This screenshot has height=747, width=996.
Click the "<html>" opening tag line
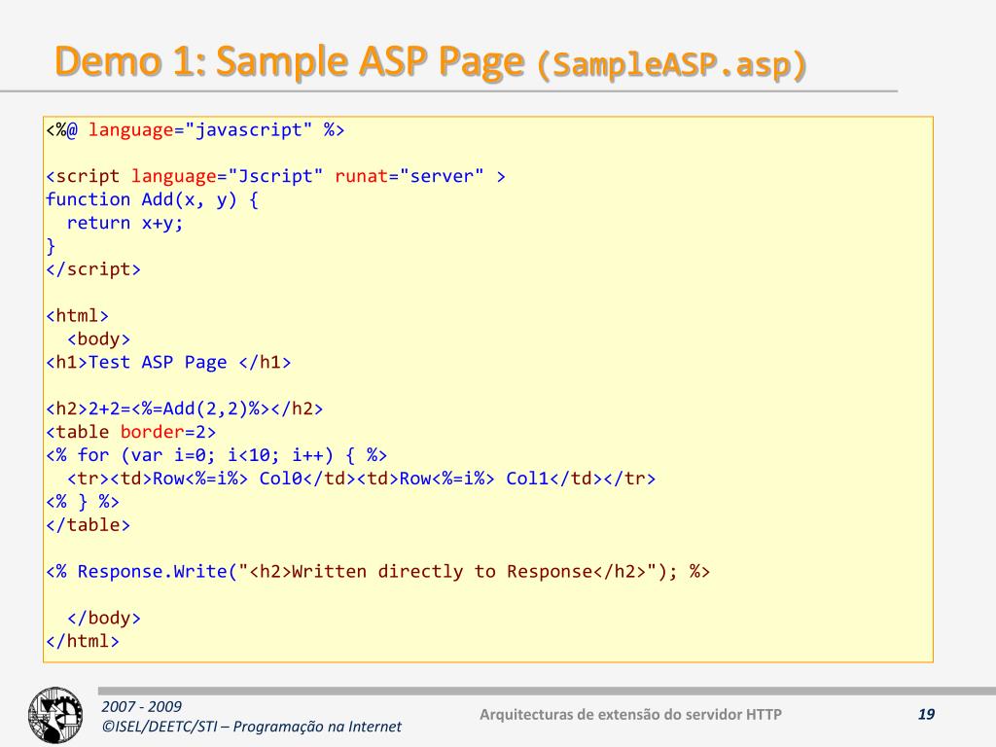77,316
